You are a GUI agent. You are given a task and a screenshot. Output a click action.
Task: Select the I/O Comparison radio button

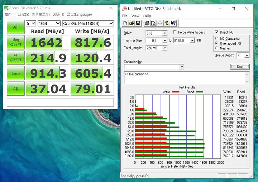[216, 39]
